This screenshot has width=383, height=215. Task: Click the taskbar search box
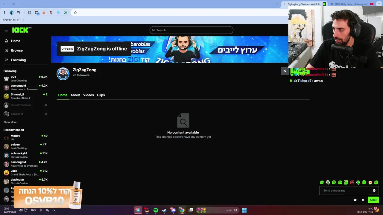point(217,210)
